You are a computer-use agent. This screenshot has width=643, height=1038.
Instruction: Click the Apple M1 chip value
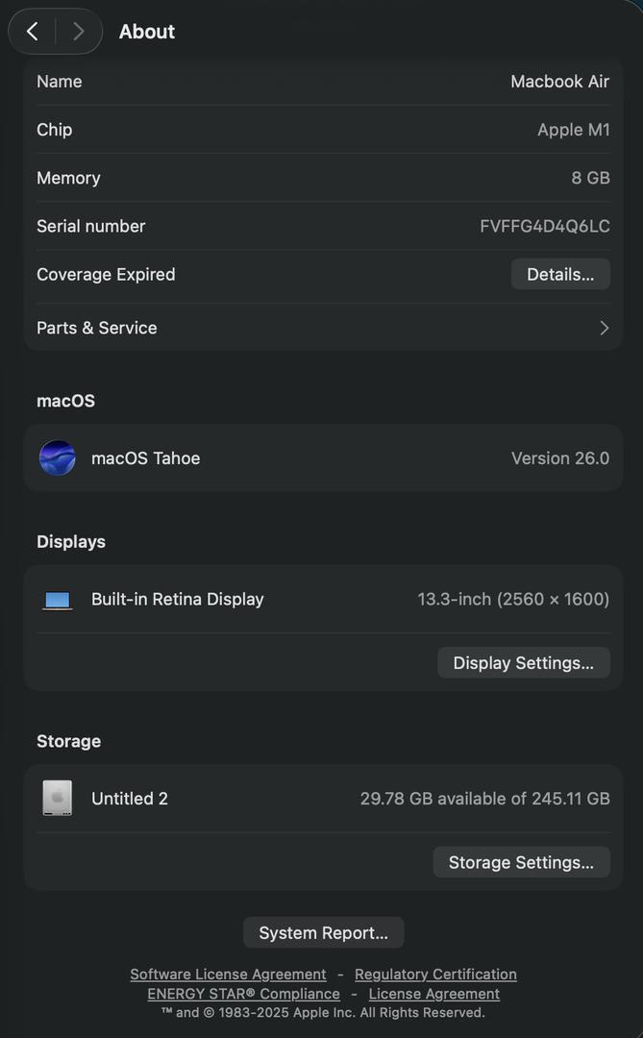point(573,130)
